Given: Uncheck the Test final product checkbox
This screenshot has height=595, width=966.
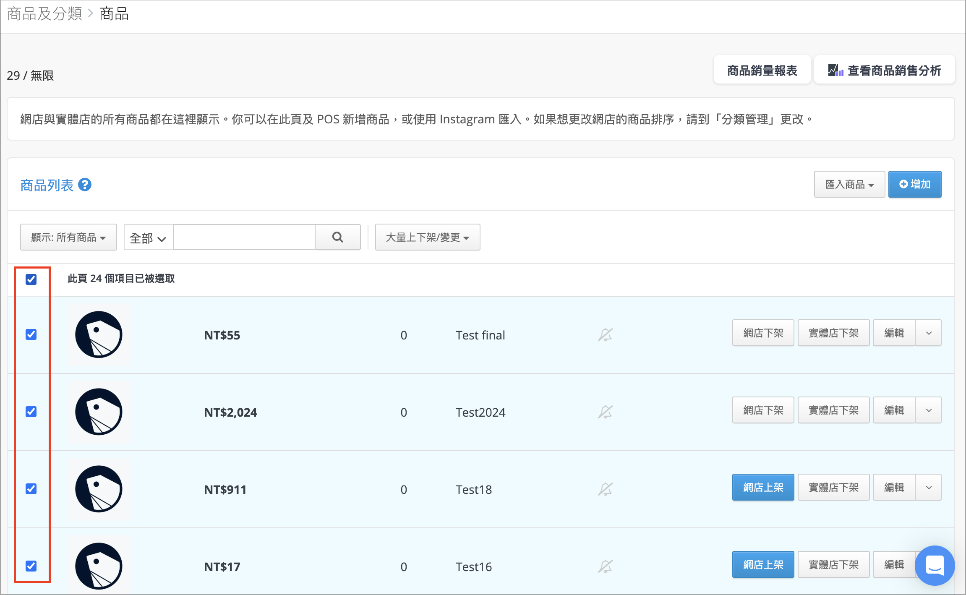Looking at the screenshot, I should click(x=31, y=334).
